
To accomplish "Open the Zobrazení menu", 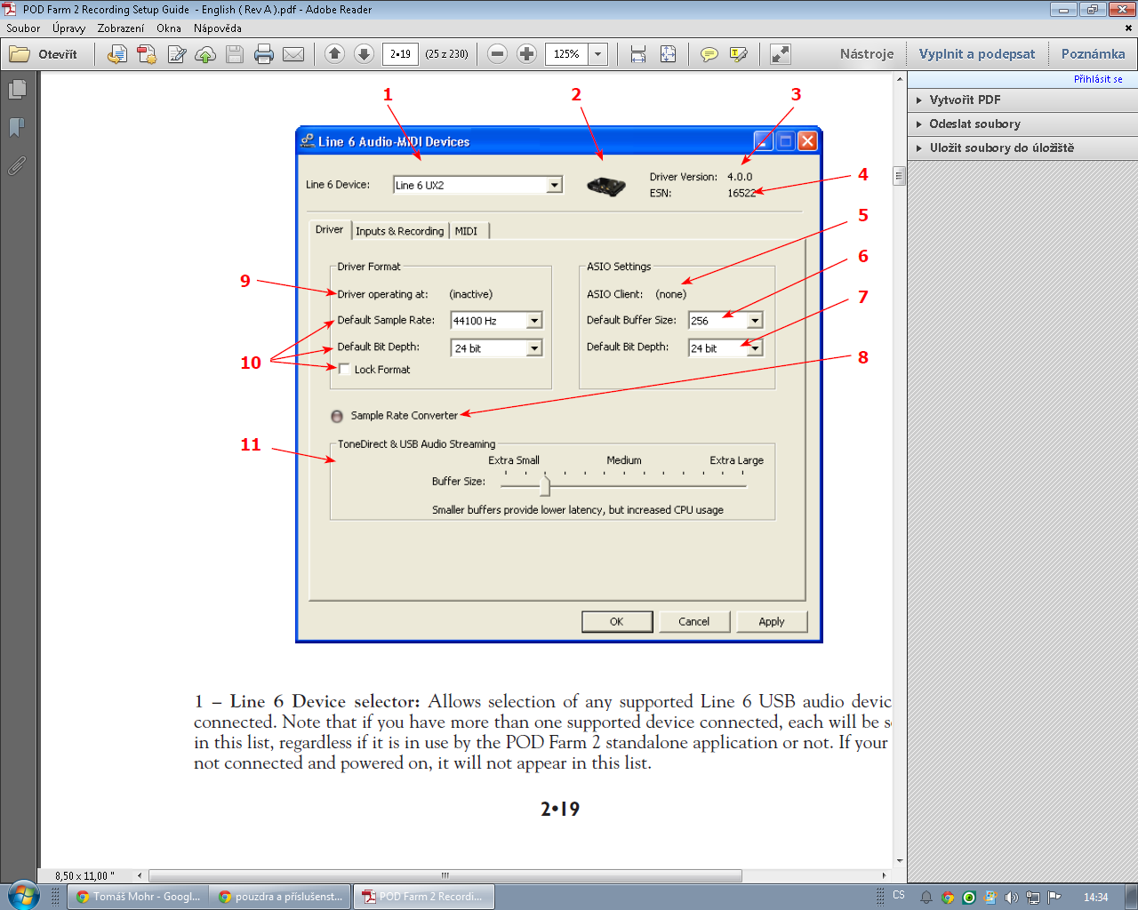I will click(121, 28).
